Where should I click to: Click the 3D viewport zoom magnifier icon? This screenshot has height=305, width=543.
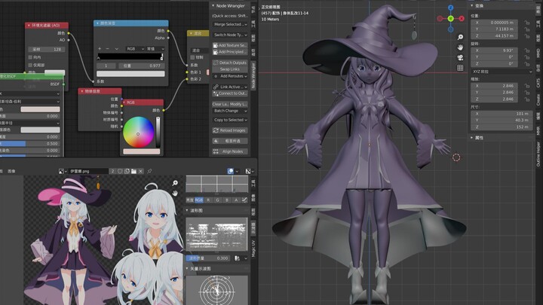[460, 37]
